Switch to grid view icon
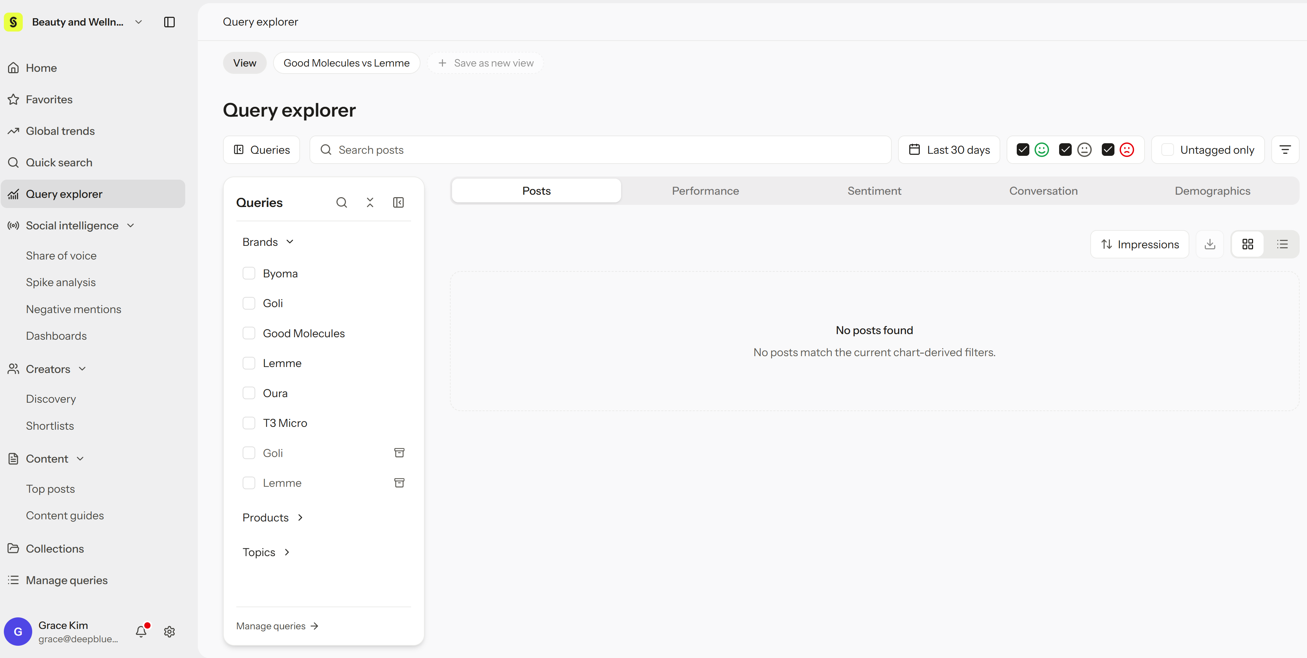The height and width of the screenshot is (658, 1307). [1247, 244]
